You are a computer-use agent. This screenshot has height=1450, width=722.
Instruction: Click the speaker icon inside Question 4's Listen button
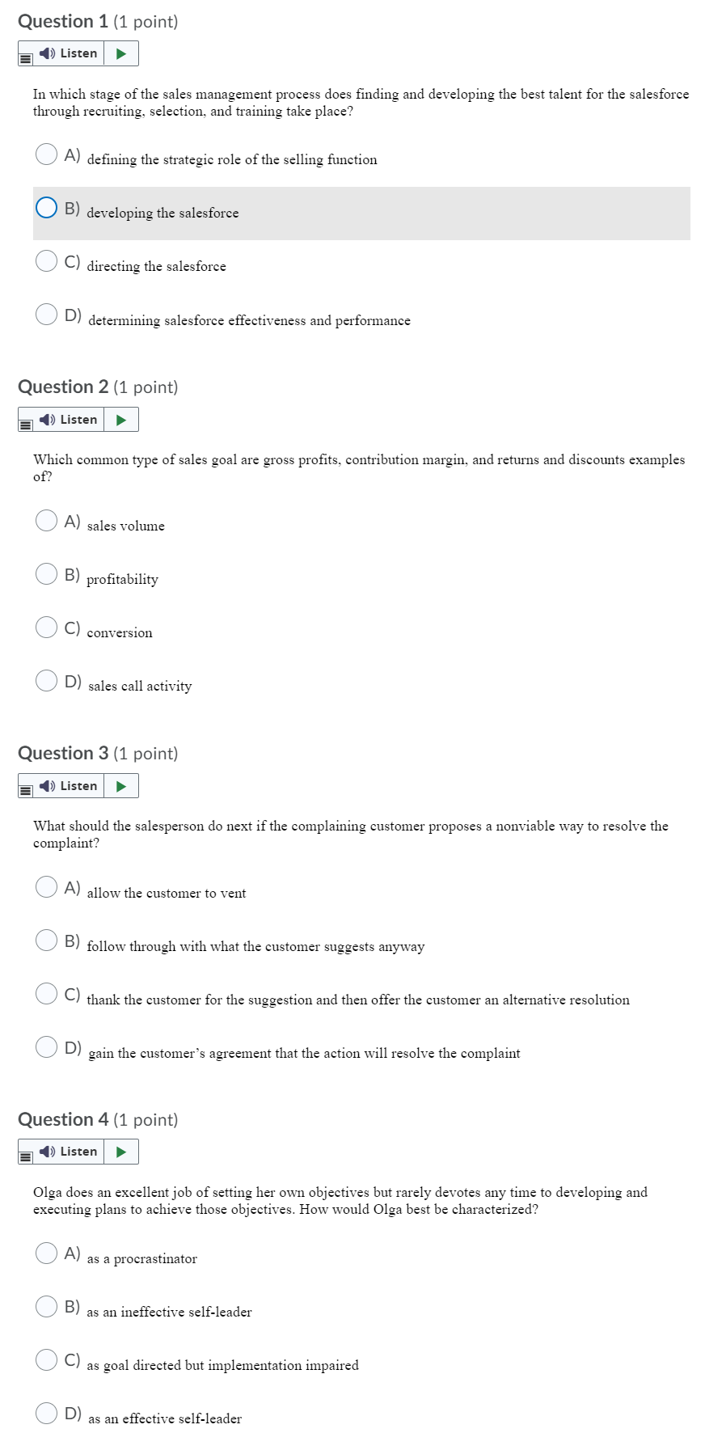pyautogui.click(x=46, y=1151)
